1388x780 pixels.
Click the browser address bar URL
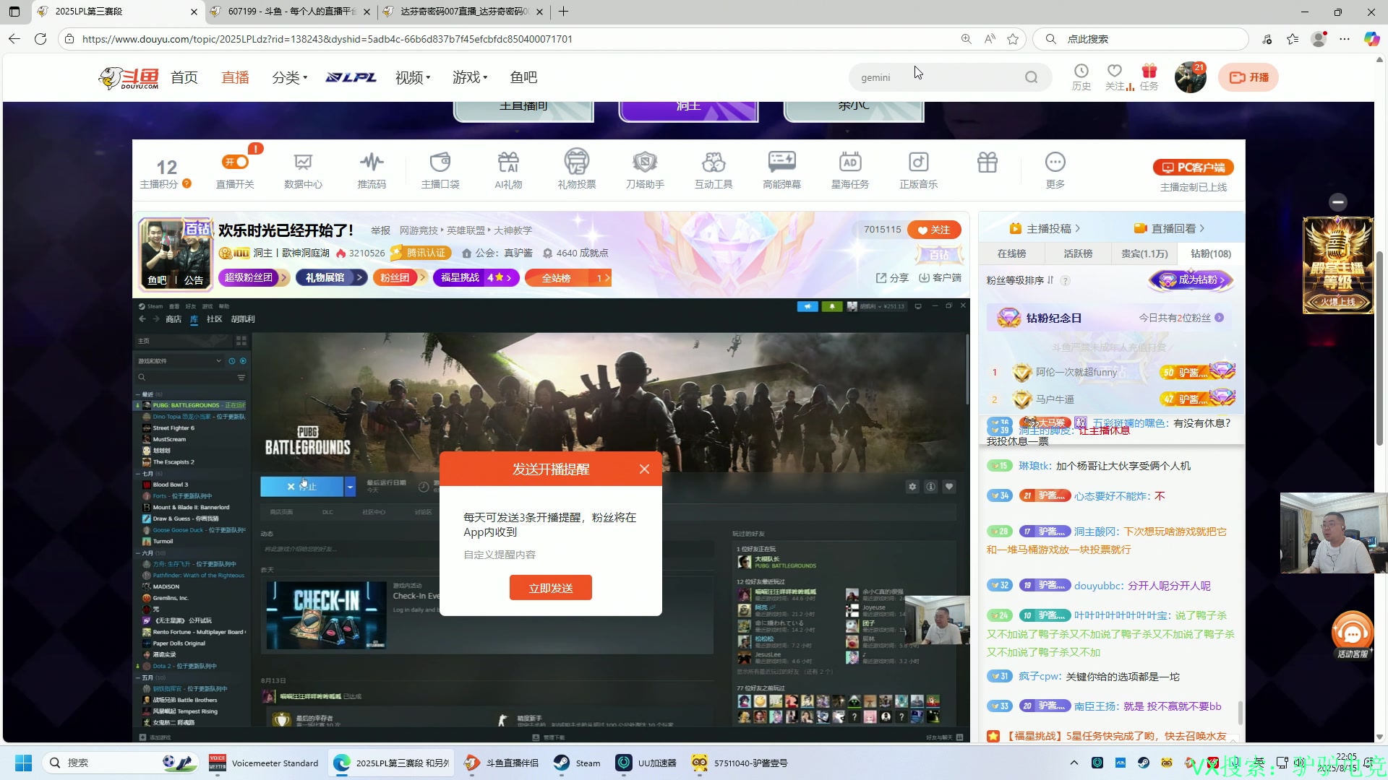pyautogui.click(x=327, y=39)
